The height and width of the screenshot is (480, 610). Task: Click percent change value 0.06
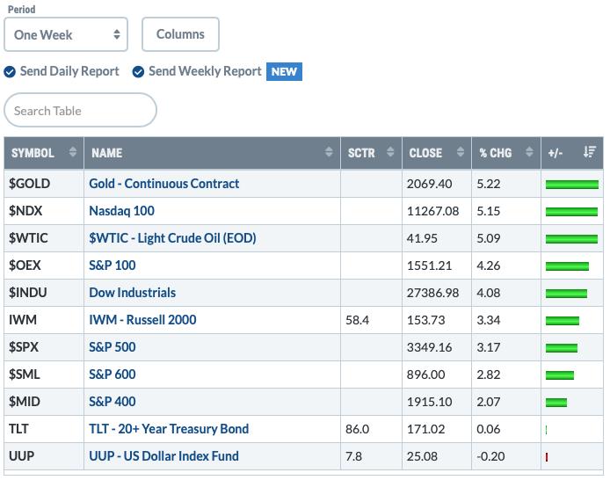pos(488,429)
